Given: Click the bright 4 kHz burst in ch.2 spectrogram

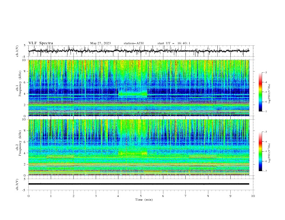Looking at the screenshot, I should 133,153.
